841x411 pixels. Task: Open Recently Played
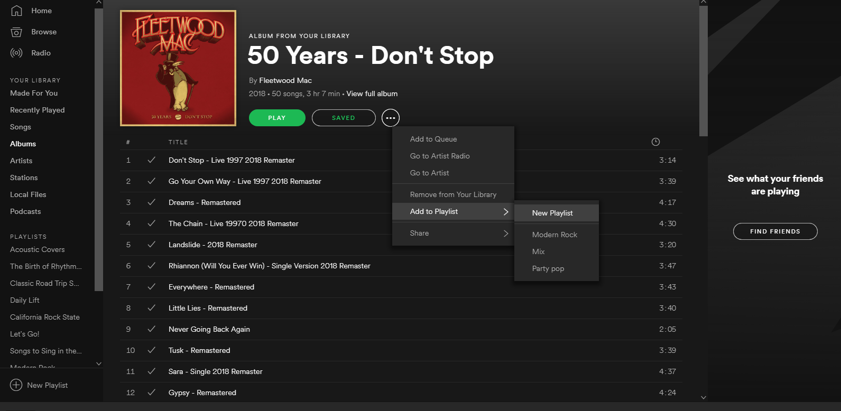38,110
